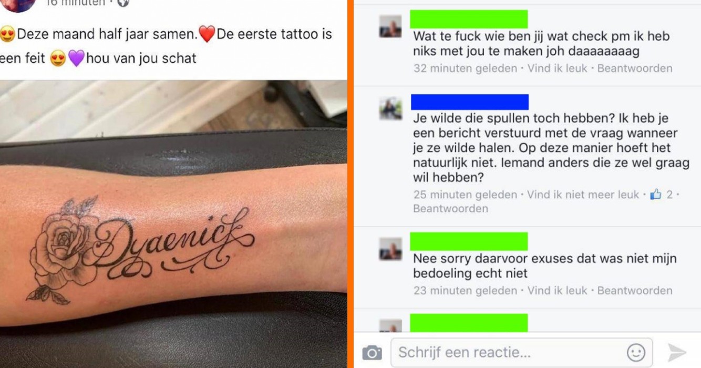
Task: Toggle 'Vind ik niet meer leuk' on comment
Action: coord(583,195)
